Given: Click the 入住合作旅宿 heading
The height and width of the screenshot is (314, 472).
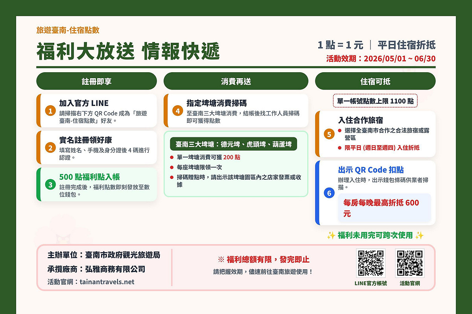Looking at the screenshot, I should [360, 120].
